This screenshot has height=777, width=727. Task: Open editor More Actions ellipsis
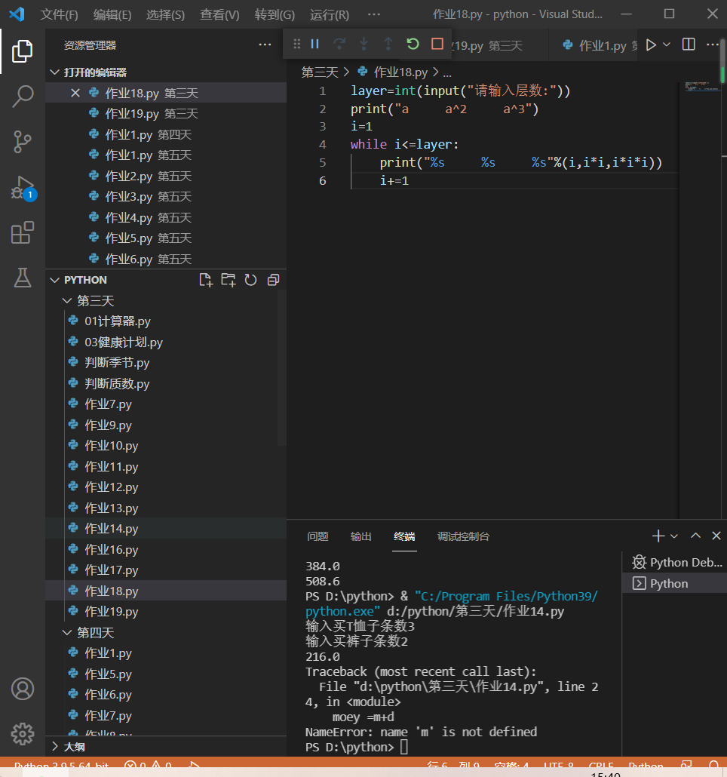coord(712,45)
